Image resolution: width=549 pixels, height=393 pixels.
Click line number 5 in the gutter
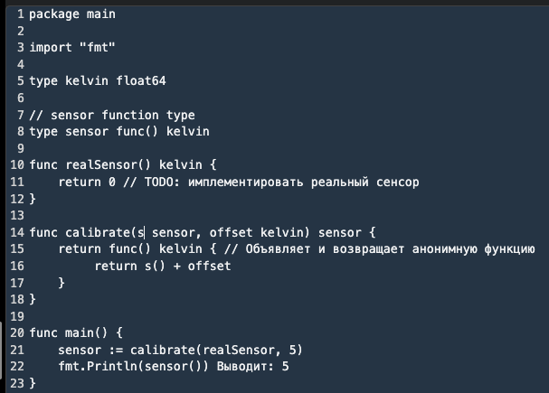coord(20,80)
